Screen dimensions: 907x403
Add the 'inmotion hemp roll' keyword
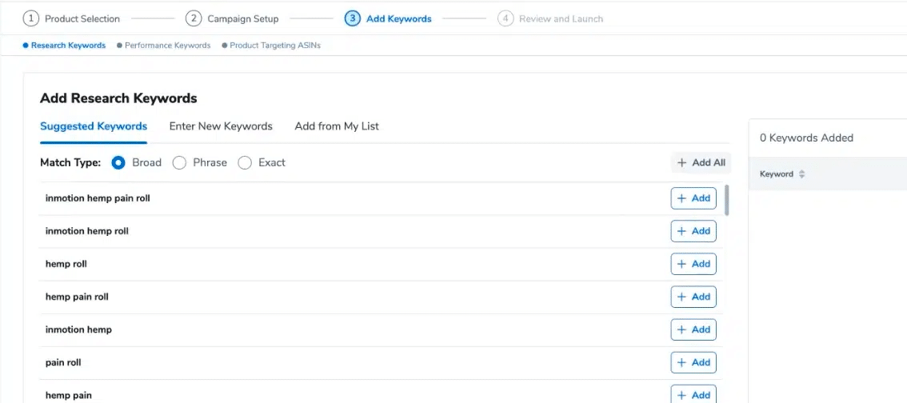tap(693, 231)
